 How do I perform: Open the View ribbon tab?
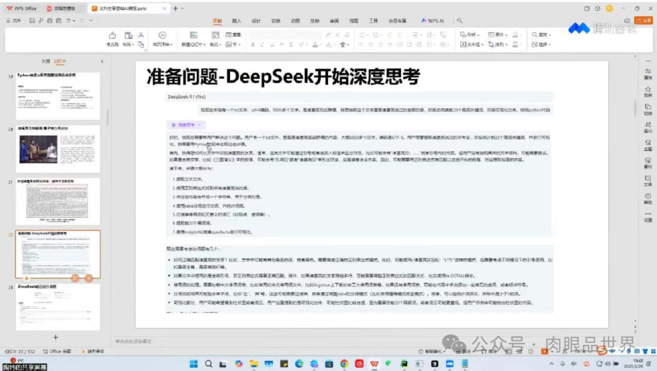(x=354, y=21)
